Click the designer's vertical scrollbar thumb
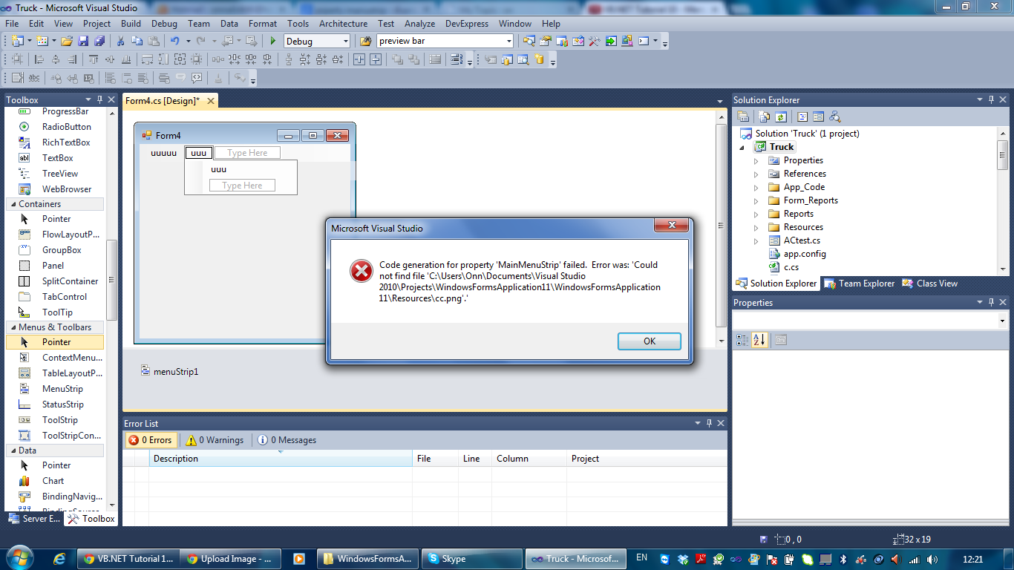This screenshot has height=570, width=1014. 721,226
